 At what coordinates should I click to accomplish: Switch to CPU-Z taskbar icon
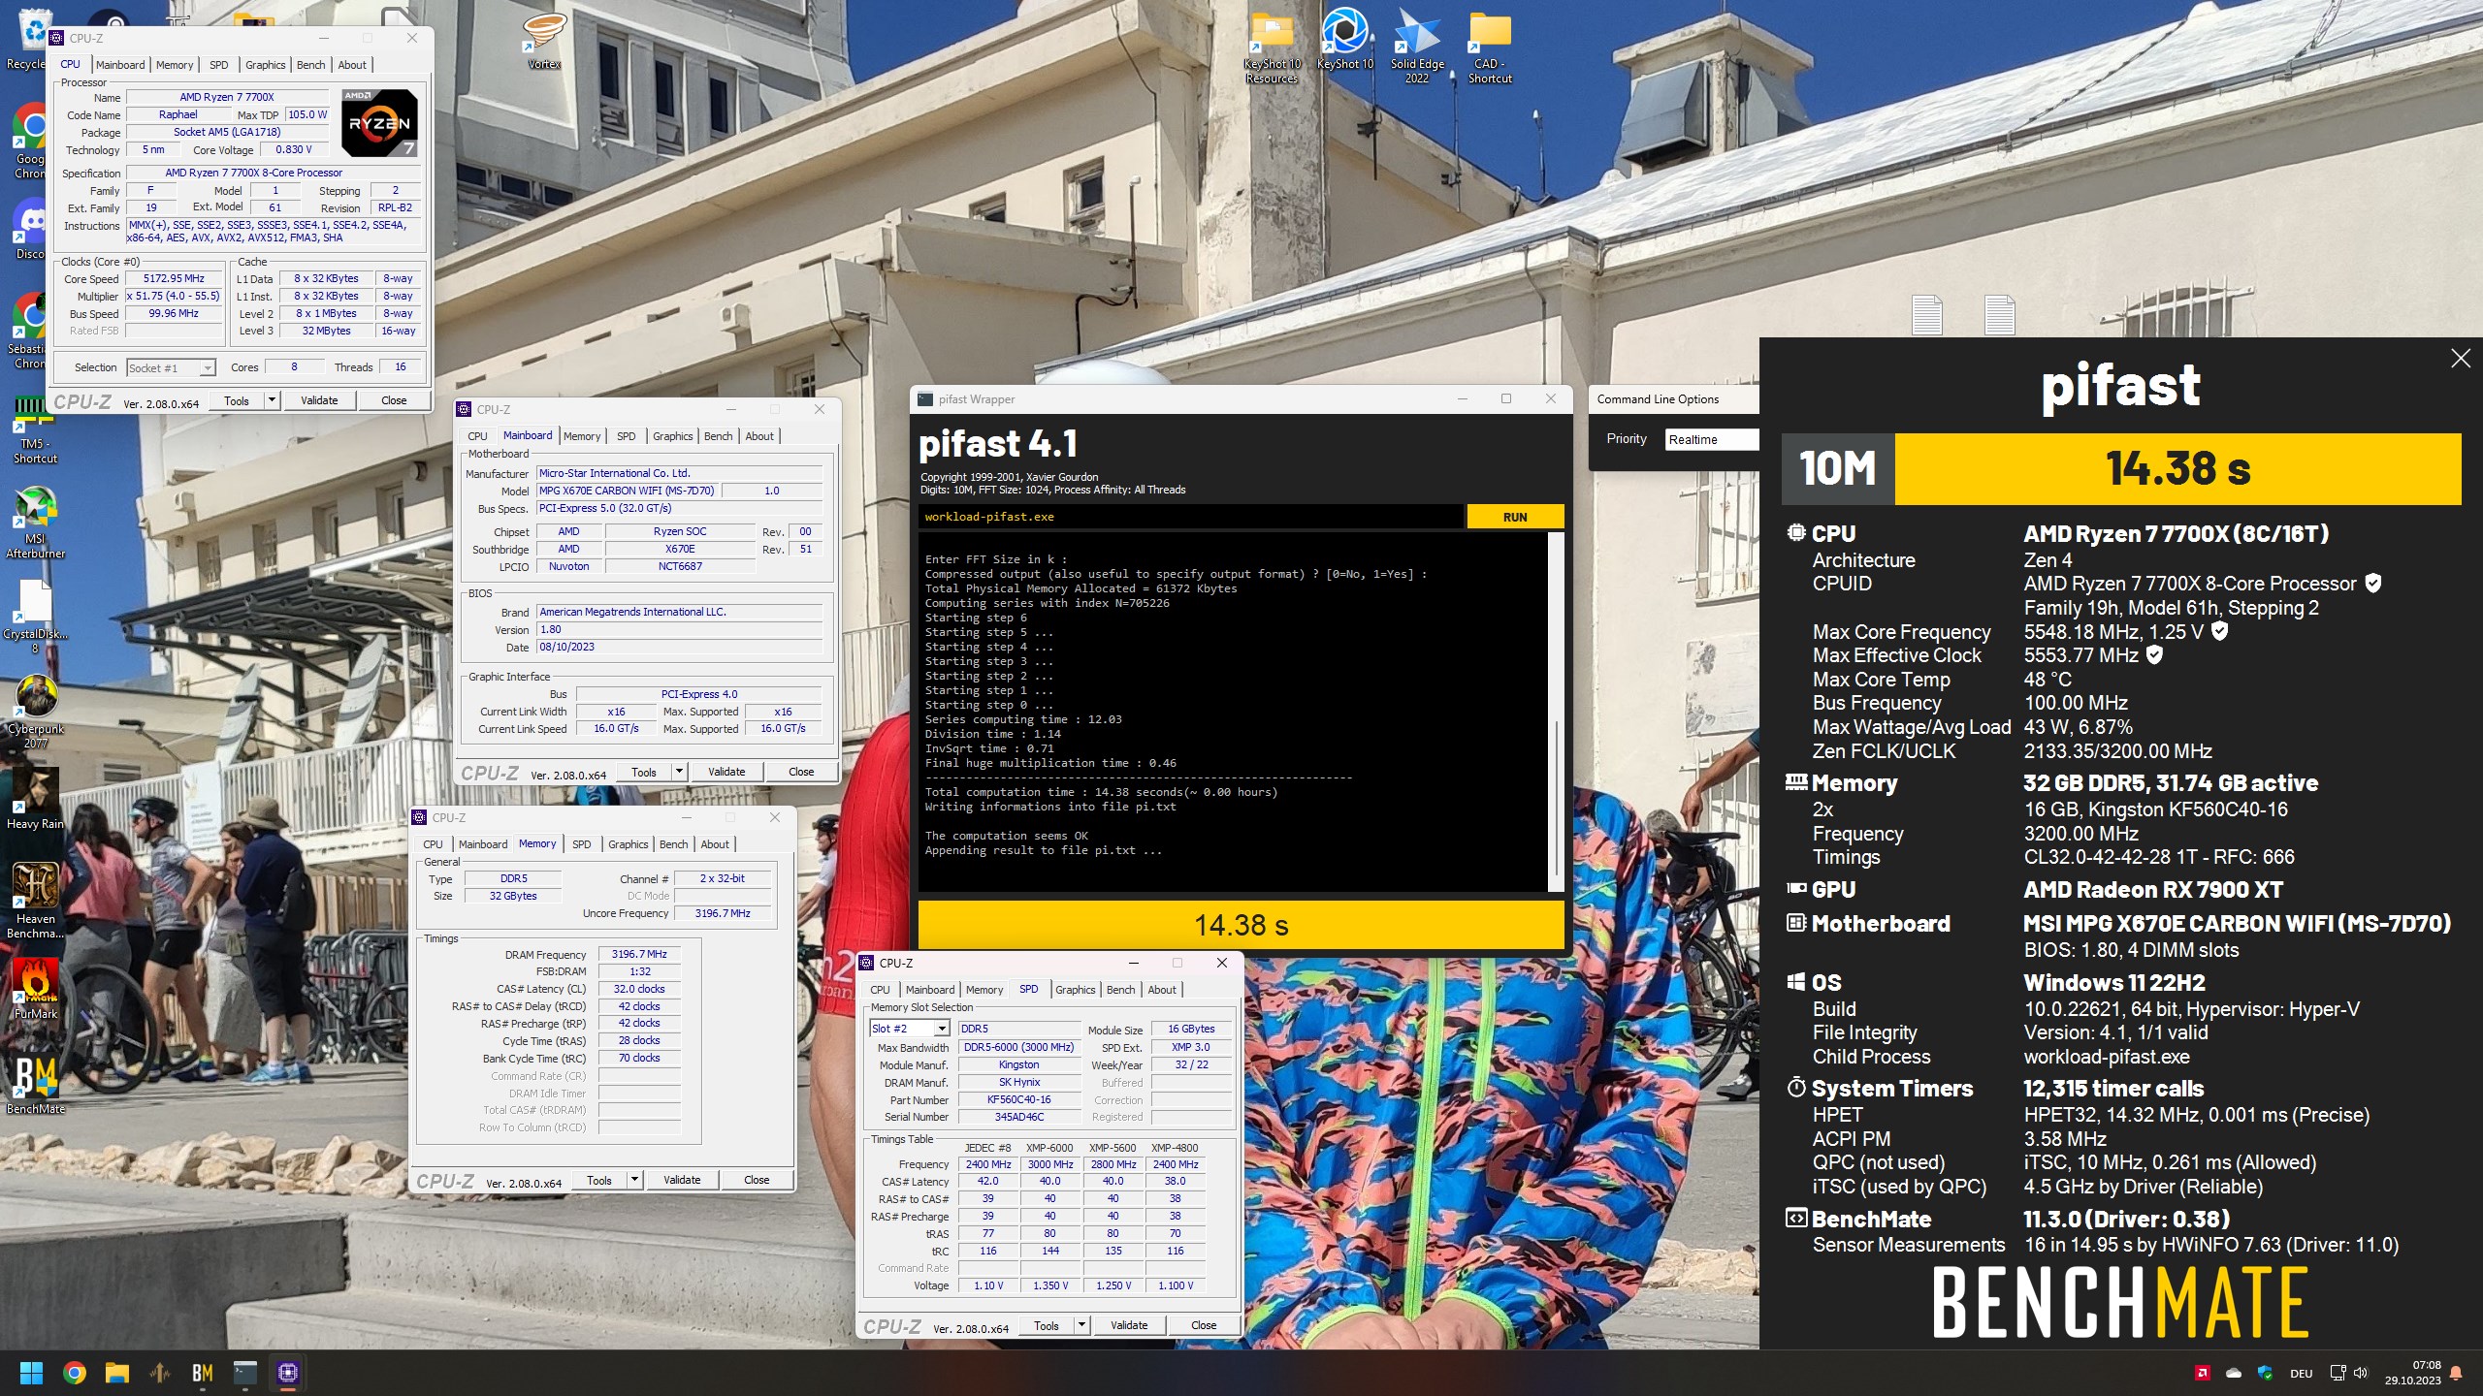coord(287,1373)
